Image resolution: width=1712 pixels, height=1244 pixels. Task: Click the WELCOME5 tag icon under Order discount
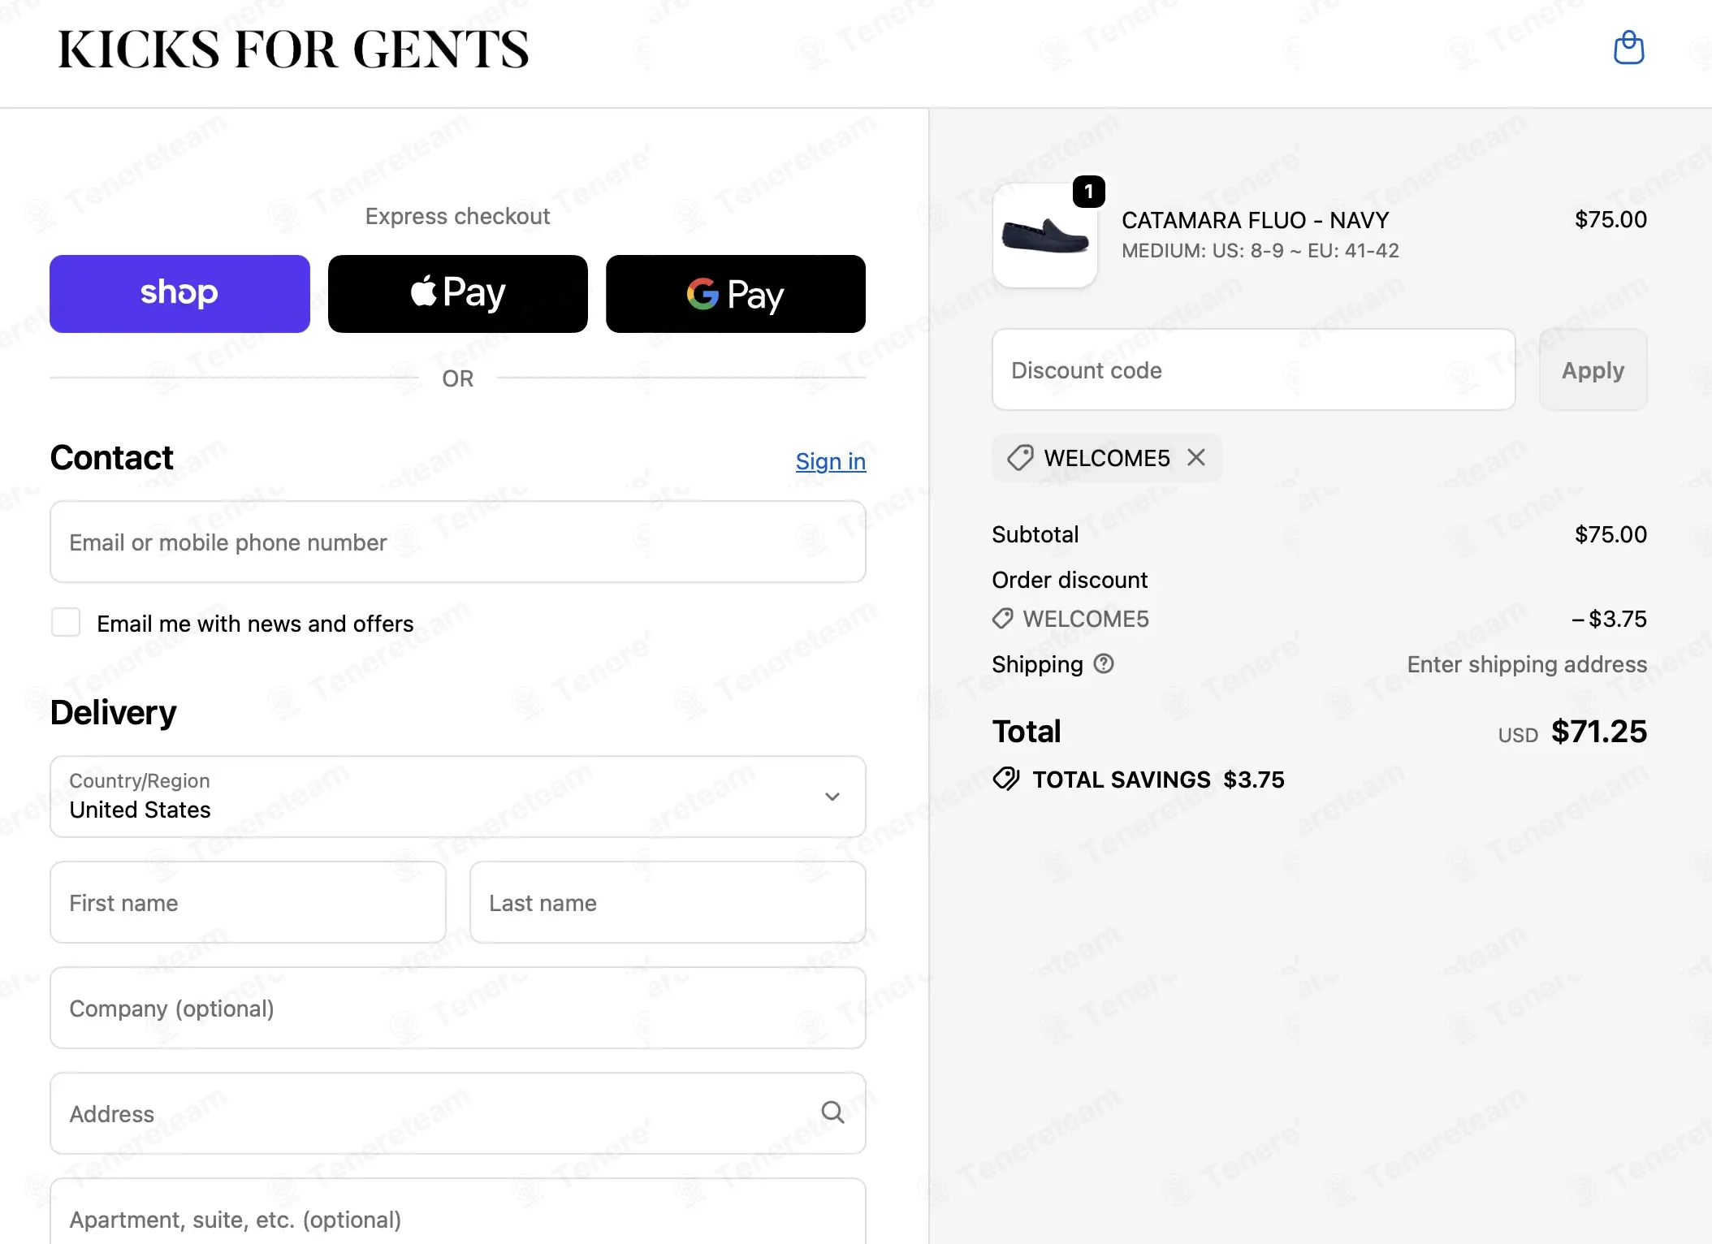tap(1003, 619)
